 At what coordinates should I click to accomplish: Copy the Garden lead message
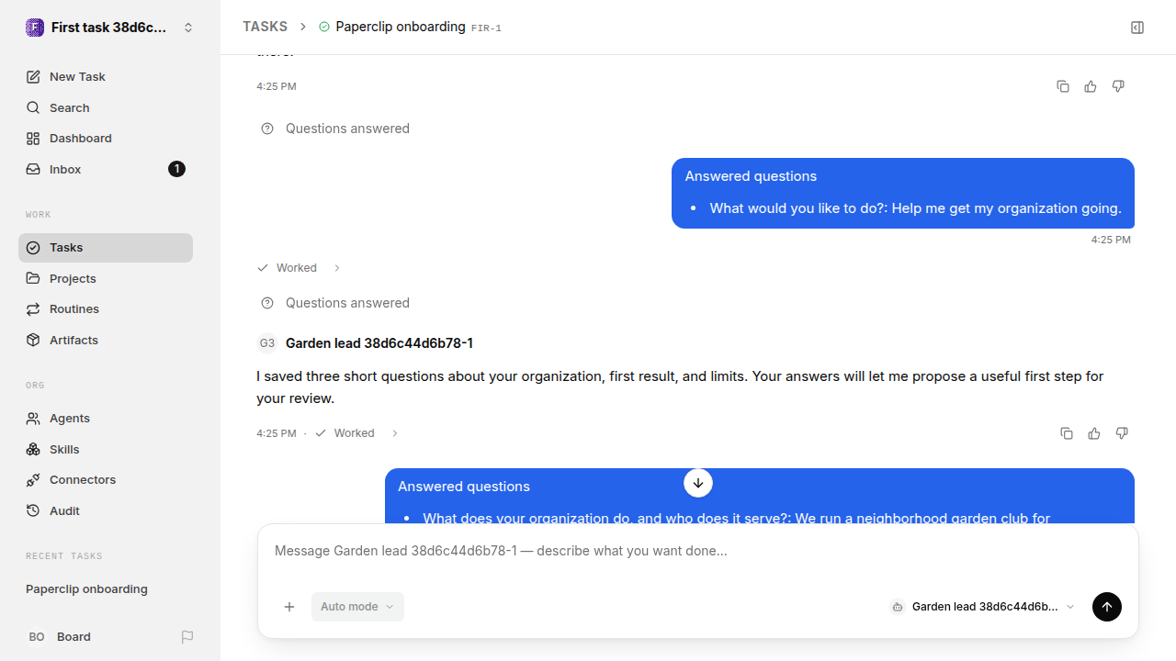pyautogui.click(x=1067, y=433)
